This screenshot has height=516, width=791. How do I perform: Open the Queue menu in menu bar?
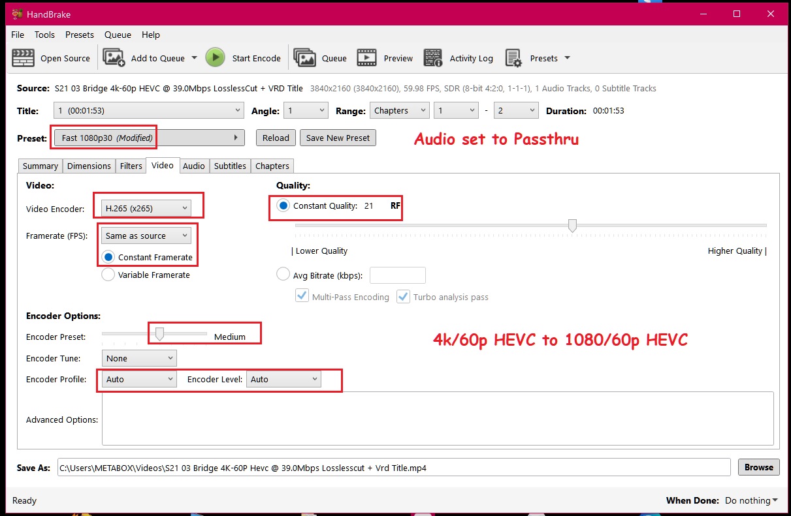(118, 35)
